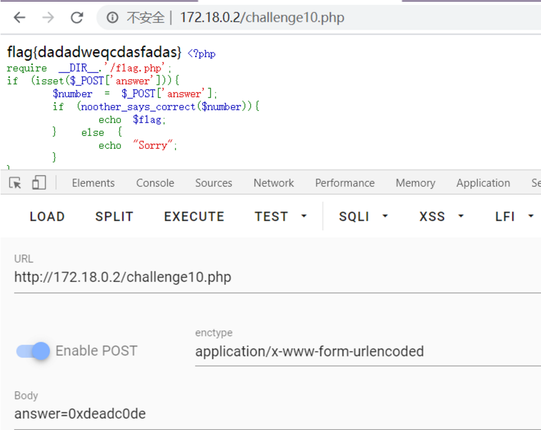Open the Memory tab

coord(416,183)
